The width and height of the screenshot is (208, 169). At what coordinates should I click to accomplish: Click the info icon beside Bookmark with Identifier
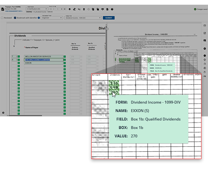(x=39, y=18)
